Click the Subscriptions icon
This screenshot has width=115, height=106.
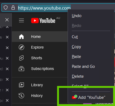[21, 69]
